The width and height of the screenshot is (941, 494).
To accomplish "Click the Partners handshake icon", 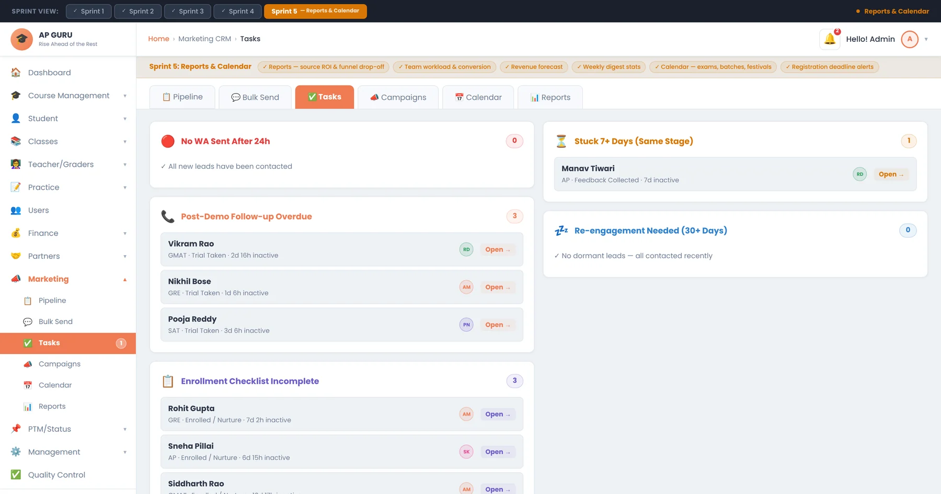I will pyautogui.click(x=16, y=257).
